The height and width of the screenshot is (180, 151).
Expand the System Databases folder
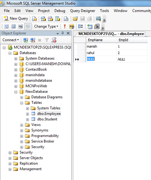[16, 58]
